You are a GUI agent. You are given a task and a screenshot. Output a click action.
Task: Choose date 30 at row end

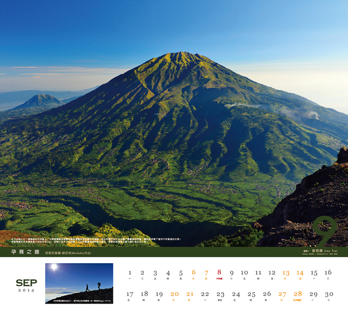(x=329, y=294)
